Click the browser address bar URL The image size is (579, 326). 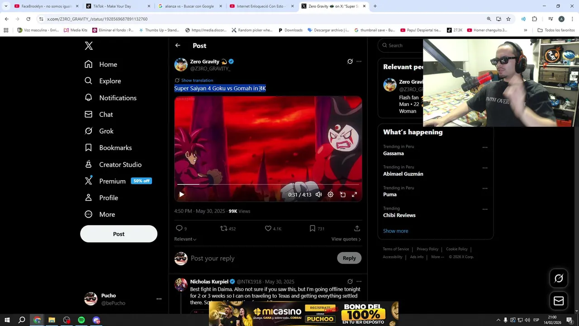97,19
